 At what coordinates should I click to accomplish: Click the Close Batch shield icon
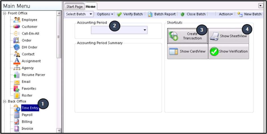click(x=182, y=14)
